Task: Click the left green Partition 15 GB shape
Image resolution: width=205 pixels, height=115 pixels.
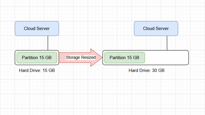Action: click(x=37, y=58)
